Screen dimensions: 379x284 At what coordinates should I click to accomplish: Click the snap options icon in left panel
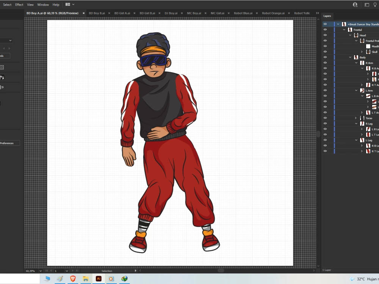pyautogui.click(x=2, y=77)
